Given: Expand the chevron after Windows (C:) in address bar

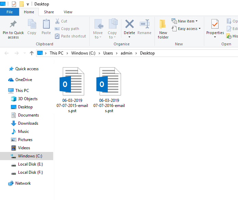Looking at the screenshot, I should [99, 53].
